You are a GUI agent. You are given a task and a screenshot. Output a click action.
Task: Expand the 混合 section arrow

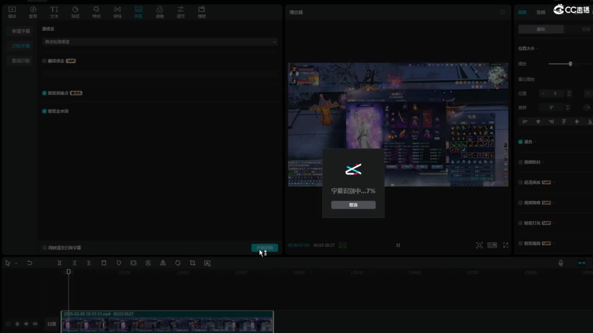pyautogui.click(x=536, y=142)
